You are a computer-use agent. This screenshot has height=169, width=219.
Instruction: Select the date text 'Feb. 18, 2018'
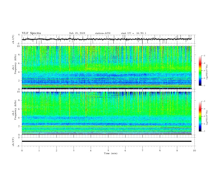(77, 33)
